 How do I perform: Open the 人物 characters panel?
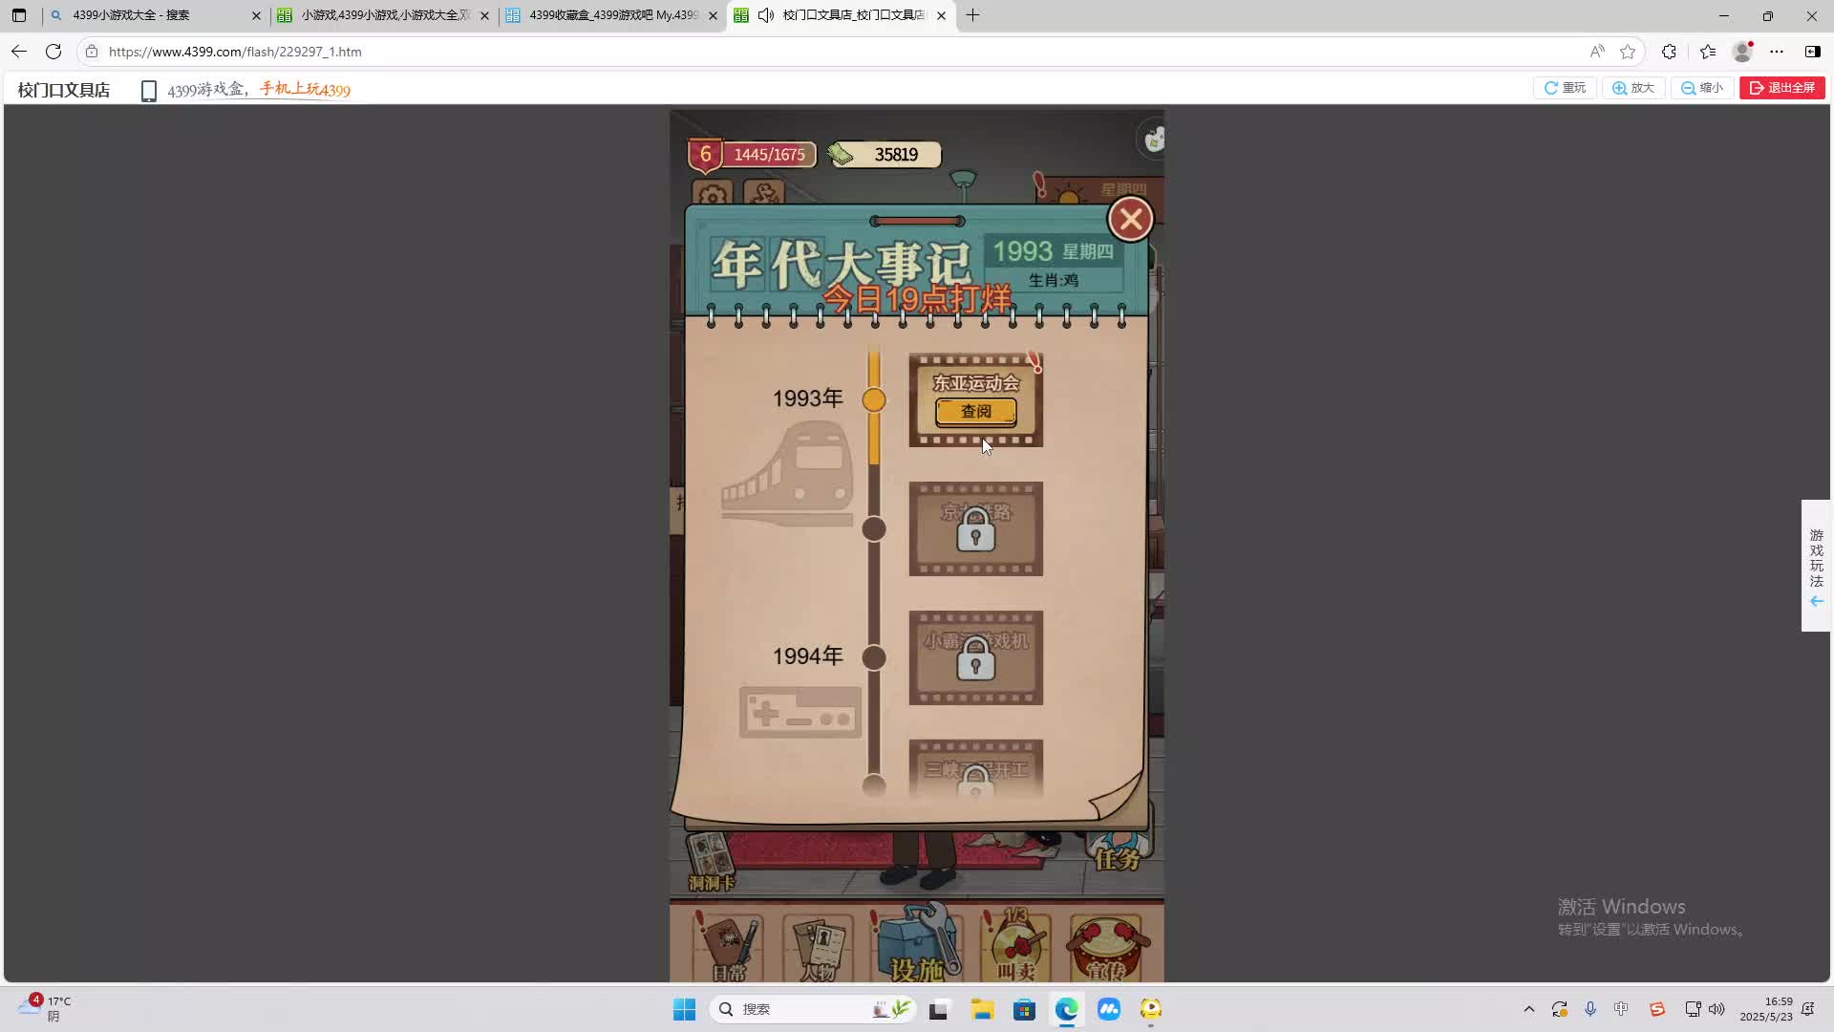pos(820,946)
